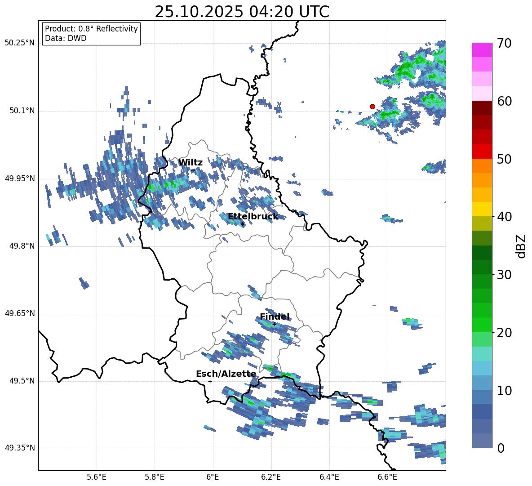
Task: Click the Ettelbruck station marker
Action: coord(242,224)
